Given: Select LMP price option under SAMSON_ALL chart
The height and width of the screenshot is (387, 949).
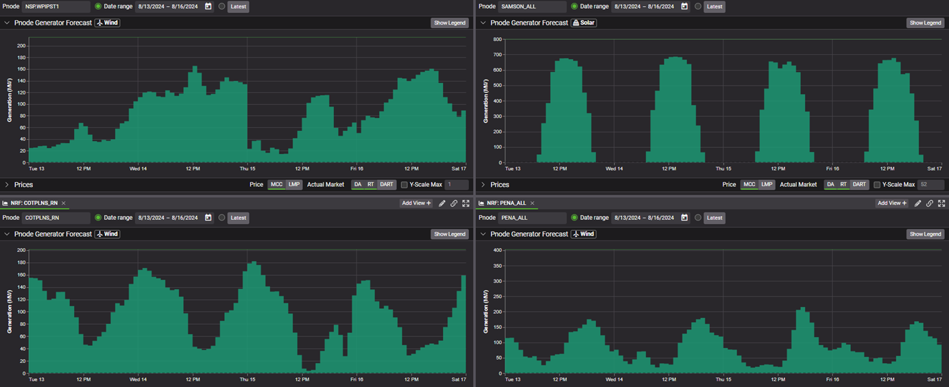Looking at the screenshot, I should coord(767,185).
